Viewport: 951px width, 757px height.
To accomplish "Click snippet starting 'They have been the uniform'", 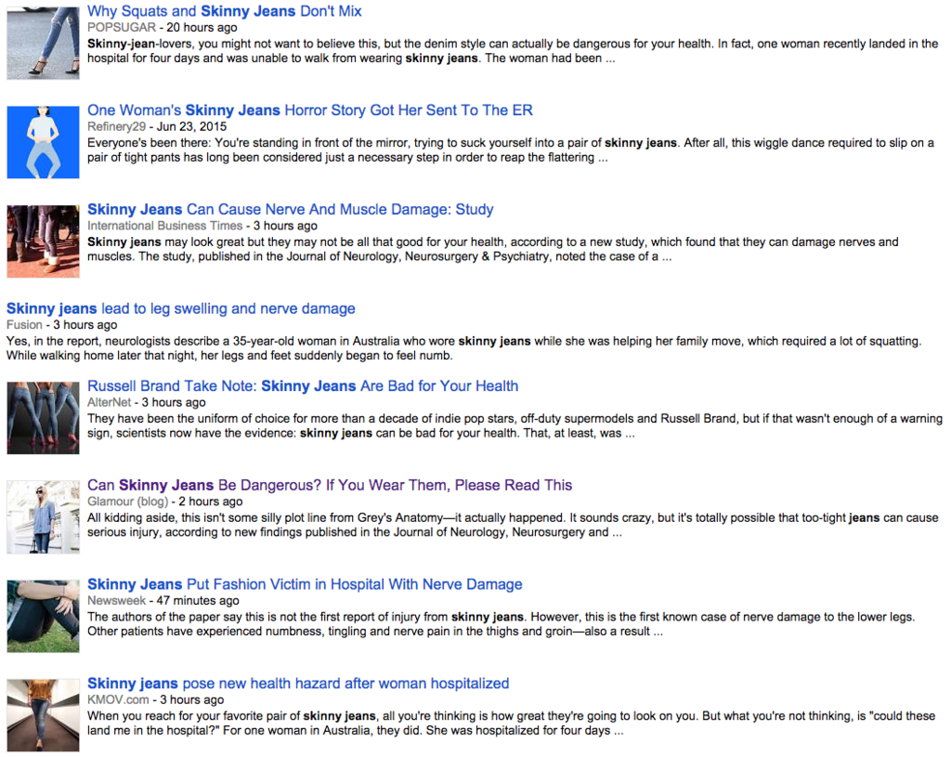I will pyautogui.click(x=515, y=425).
